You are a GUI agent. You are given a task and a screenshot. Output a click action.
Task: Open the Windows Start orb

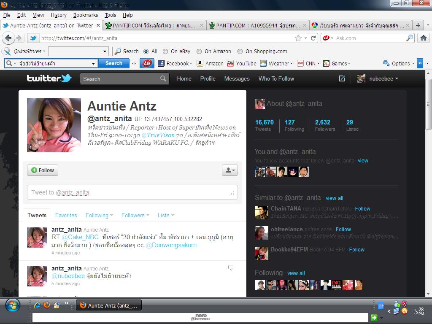(x=13, y=305)
